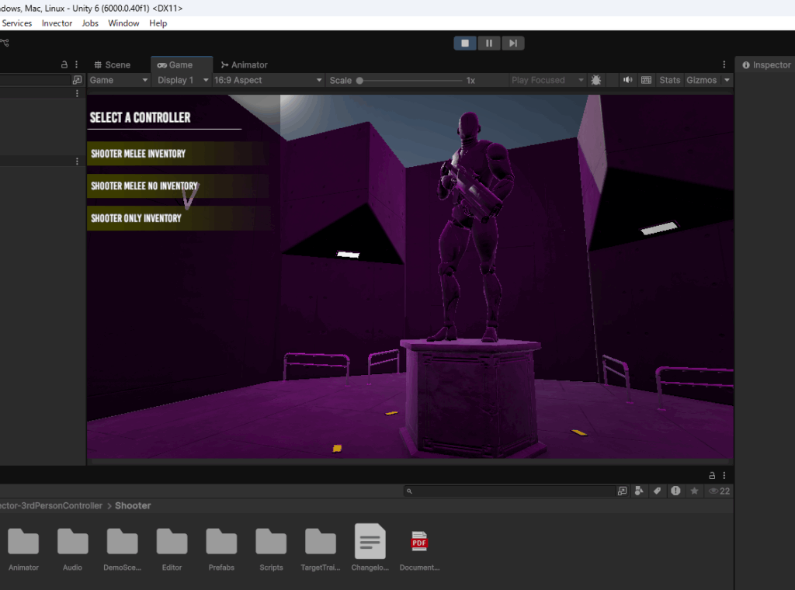Click the frame Step button
Image resolution: width=795 pixels, height=590 pixels.
(512, 43)
